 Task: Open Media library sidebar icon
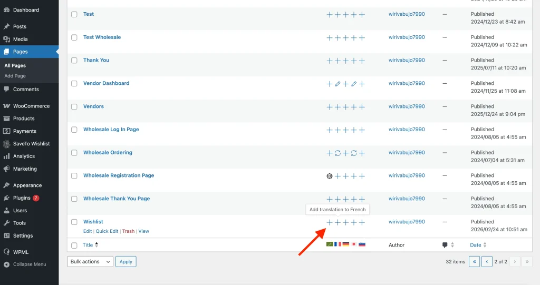click(x=6, y=39)
